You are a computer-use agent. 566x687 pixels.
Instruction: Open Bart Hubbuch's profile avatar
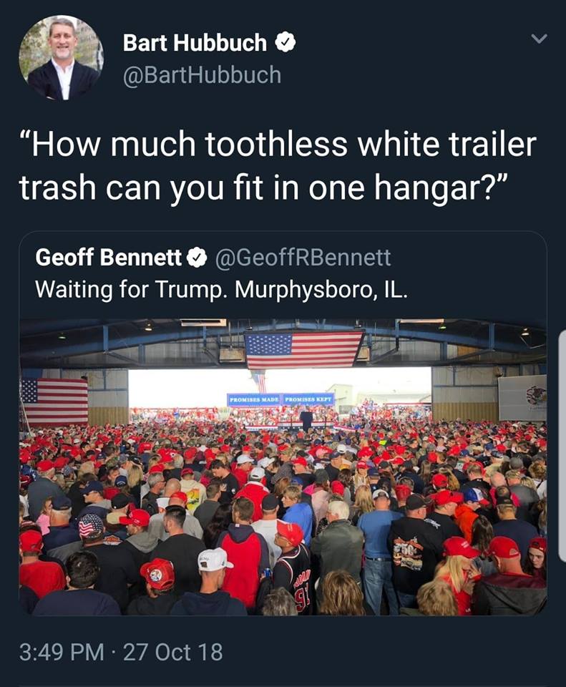point(62,58)
